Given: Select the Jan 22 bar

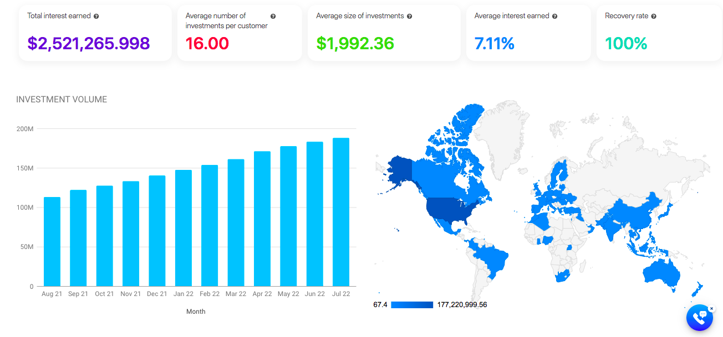Looking at the screenshot, I should click(x=184, y=228).
